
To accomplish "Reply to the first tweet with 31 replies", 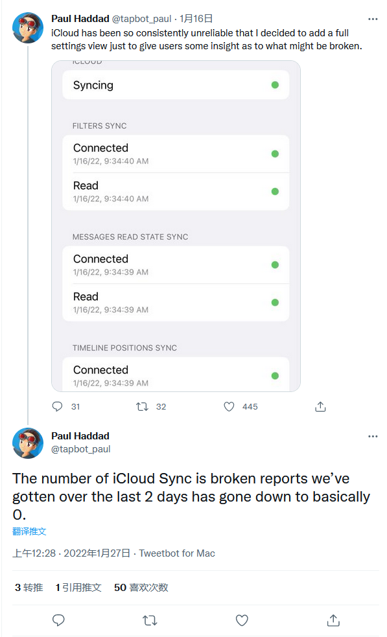I will pos(57,406).
